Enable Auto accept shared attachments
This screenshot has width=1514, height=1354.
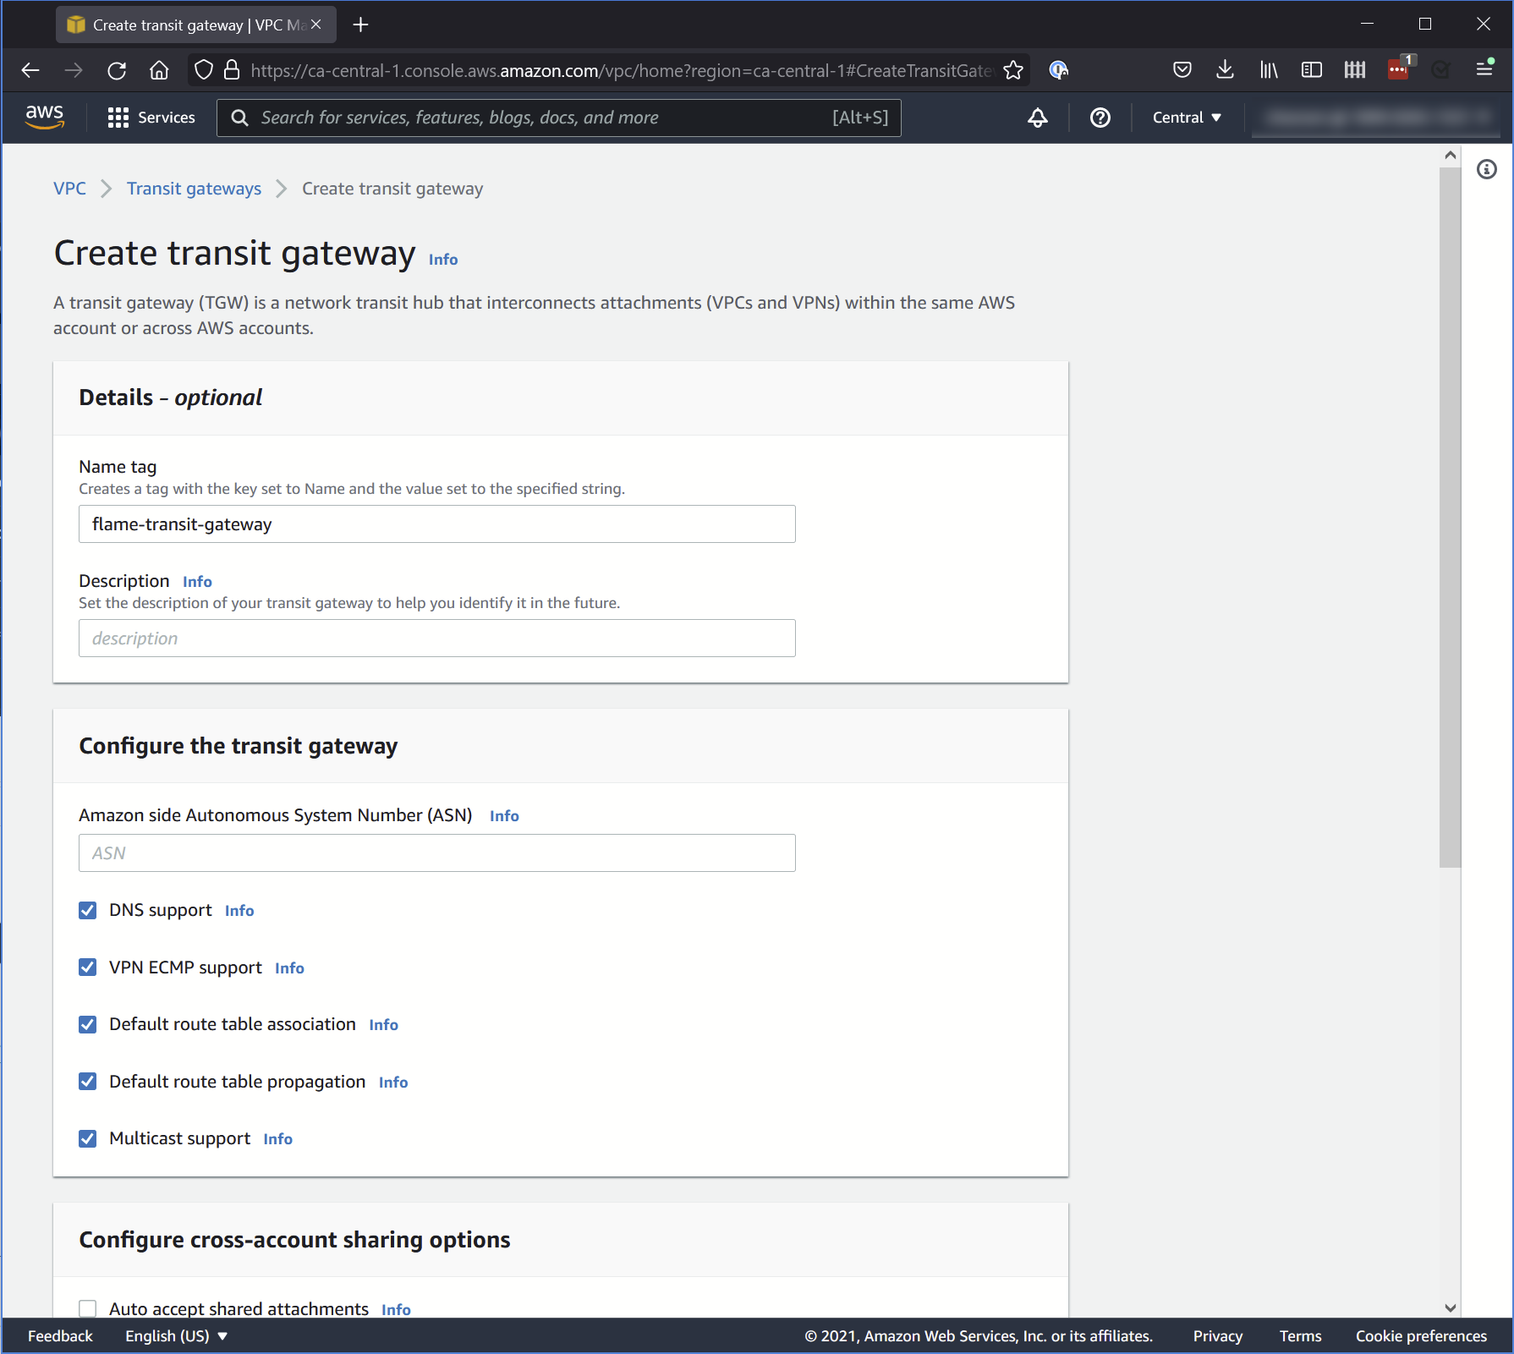(x=87, y=1308)
